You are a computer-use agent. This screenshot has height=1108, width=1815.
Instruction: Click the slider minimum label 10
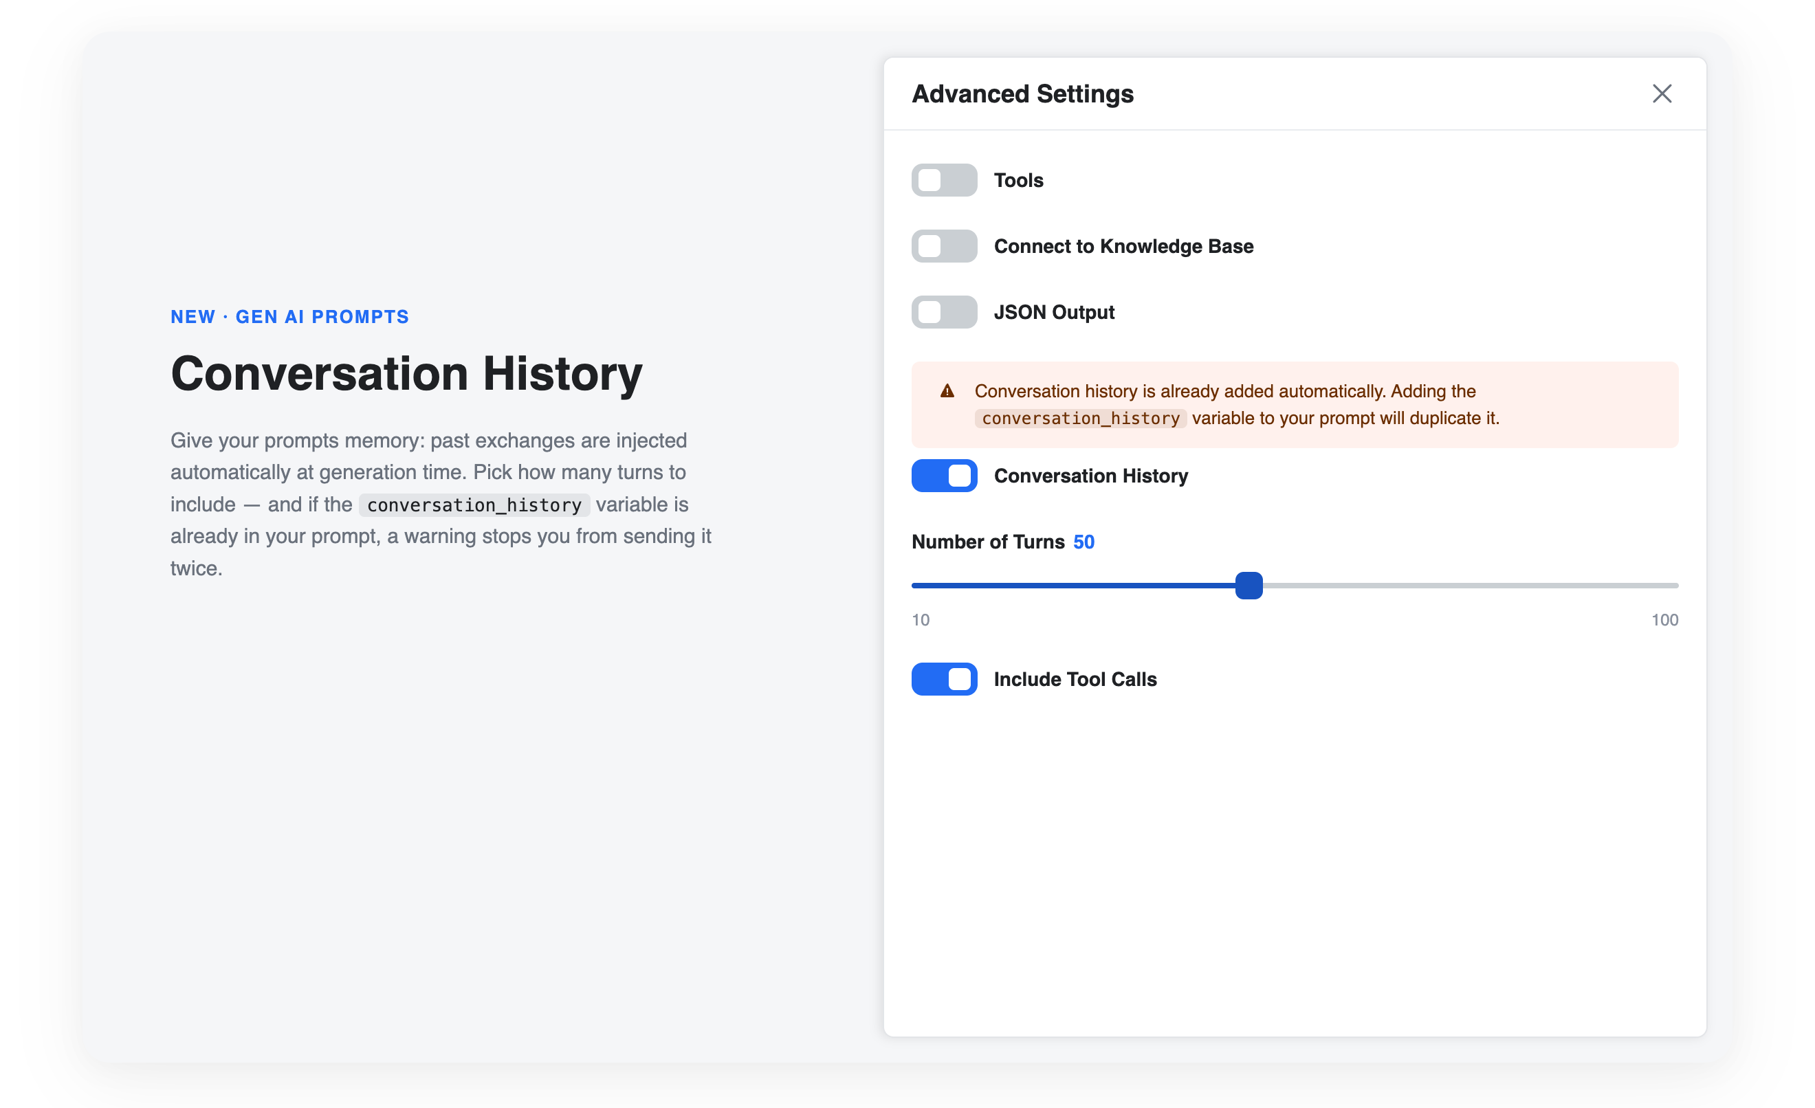(x=920, y=620)
